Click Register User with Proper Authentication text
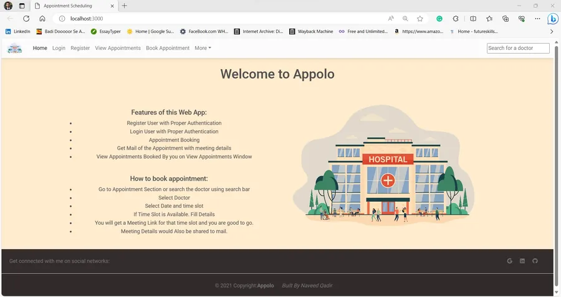 [175, 123]
